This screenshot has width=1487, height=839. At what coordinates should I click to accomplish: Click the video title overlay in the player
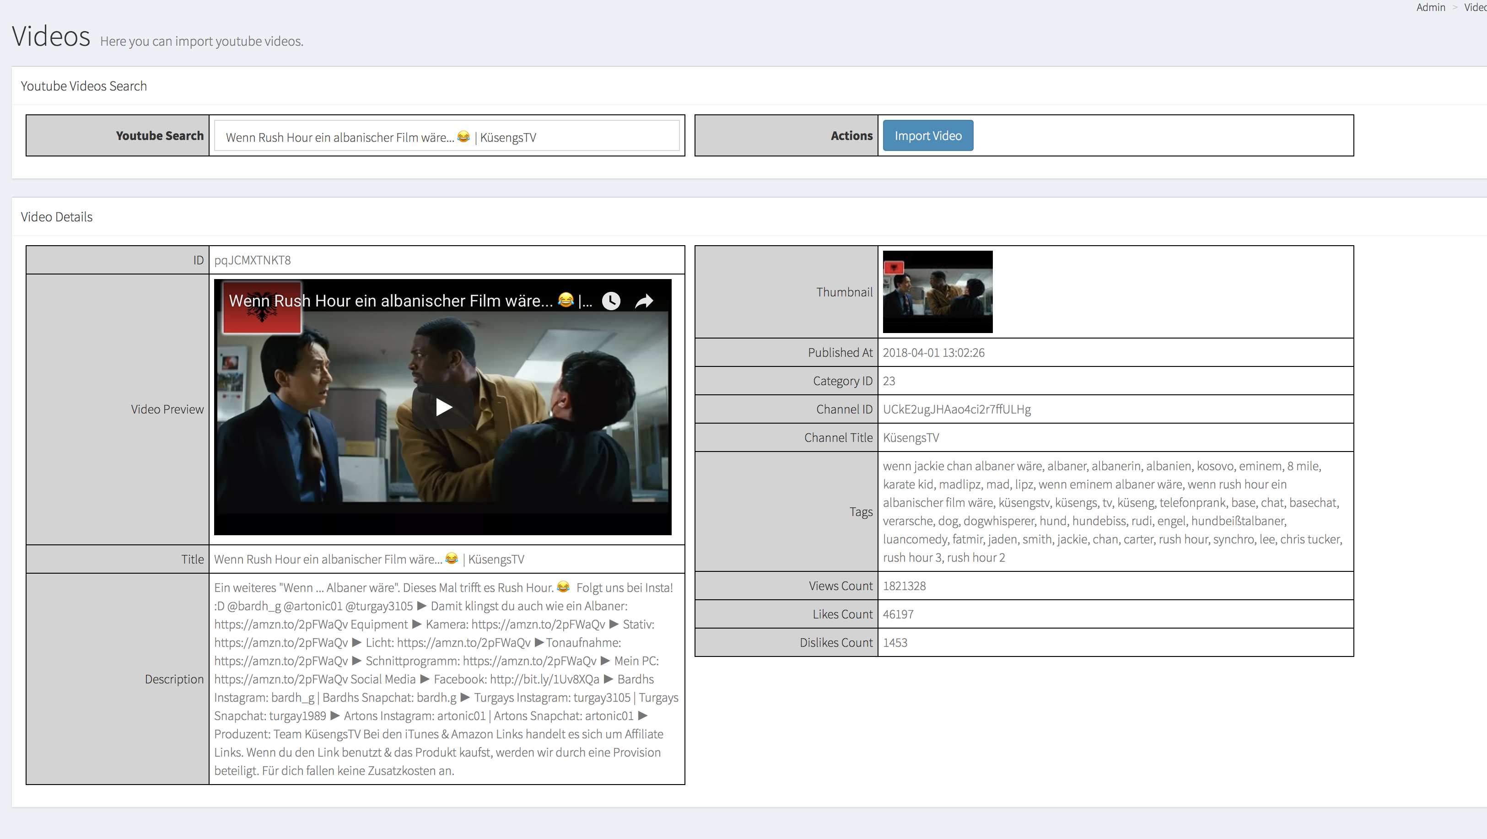coord(410,301)
